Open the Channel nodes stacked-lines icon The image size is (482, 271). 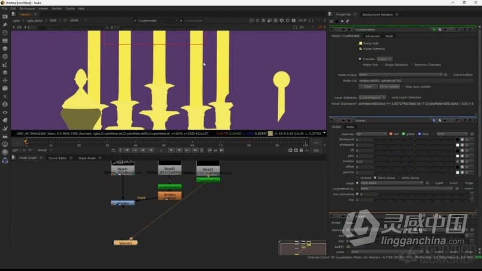pos(5,41)
